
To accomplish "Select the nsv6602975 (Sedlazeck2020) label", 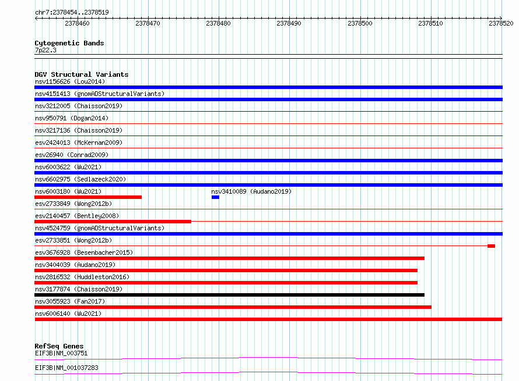I will click(80, 179).
